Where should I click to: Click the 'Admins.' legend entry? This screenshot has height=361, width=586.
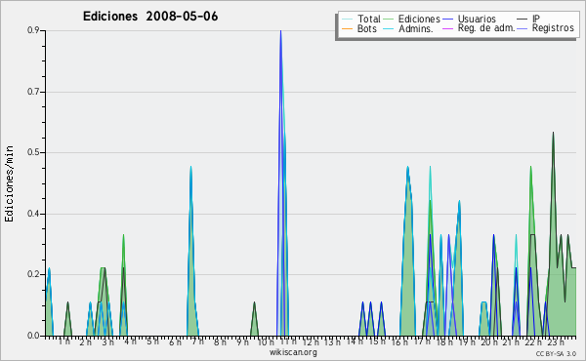(416, 28)
